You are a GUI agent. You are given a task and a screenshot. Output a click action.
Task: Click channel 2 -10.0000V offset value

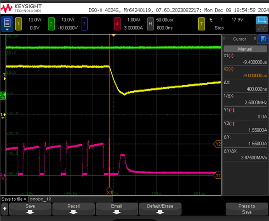tap(68, 28)
